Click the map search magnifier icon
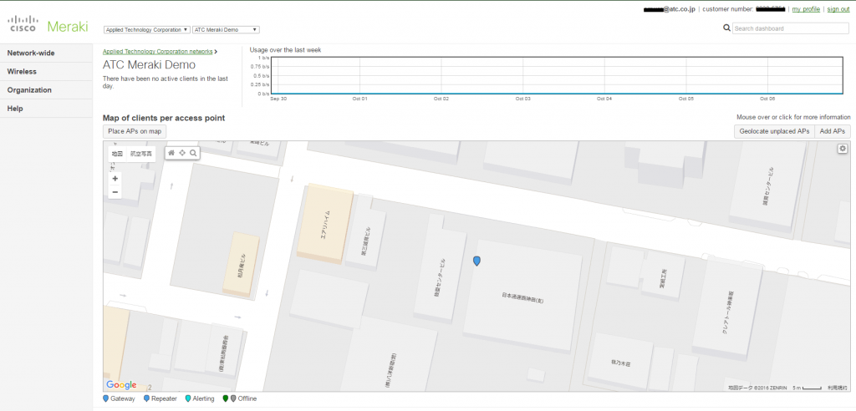 (193, 154)
